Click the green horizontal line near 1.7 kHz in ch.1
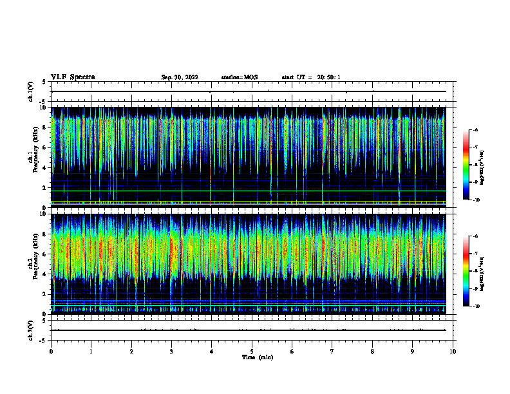The image size is (510, 394). (x=249, y=191)
